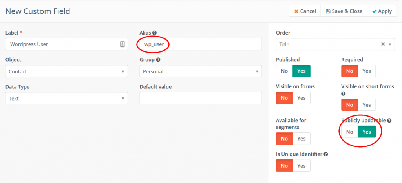Click into the Default value field
Viewport: 402px width, 183px height.
tap(201, 98)
